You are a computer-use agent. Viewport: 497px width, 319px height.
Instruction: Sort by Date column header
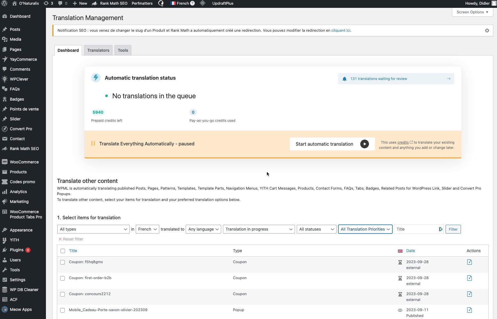coord(410,251)
